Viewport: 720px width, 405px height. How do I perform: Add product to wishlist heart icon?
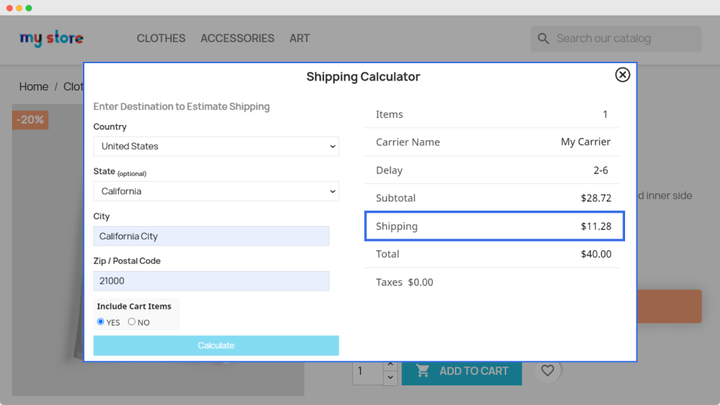point(548,371)
